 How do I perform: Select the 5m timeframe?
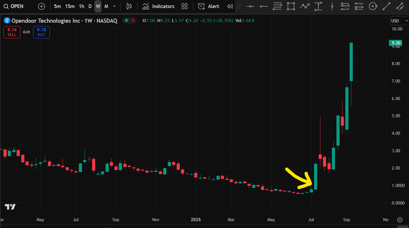(58, 6)
